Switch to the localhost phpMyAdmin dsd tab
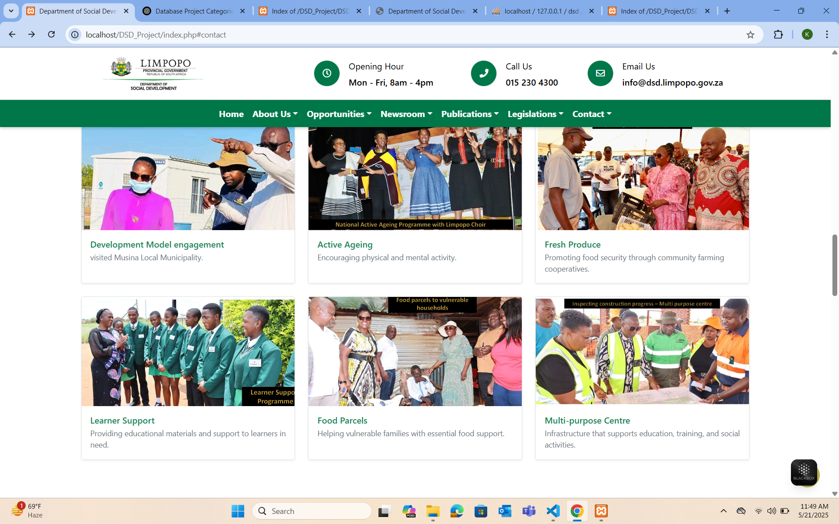Image resolution: width=839 pixels, height=524 pixels. coord(541,11)
